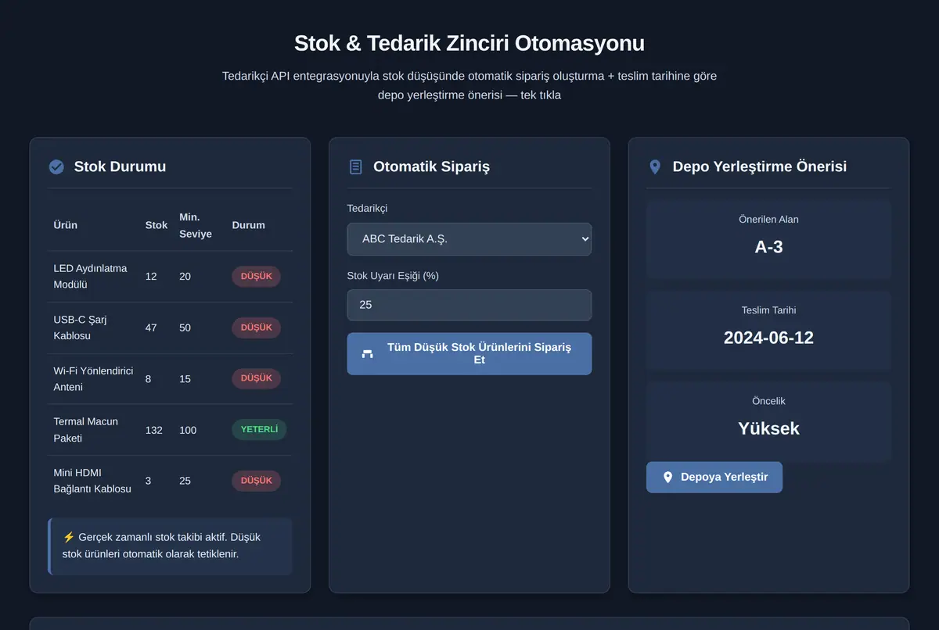The width and height of the screenshot is (939, 630).
Task: Click the Min. Seviye column header
Action: pyautogui.click(x=196, y=225)
